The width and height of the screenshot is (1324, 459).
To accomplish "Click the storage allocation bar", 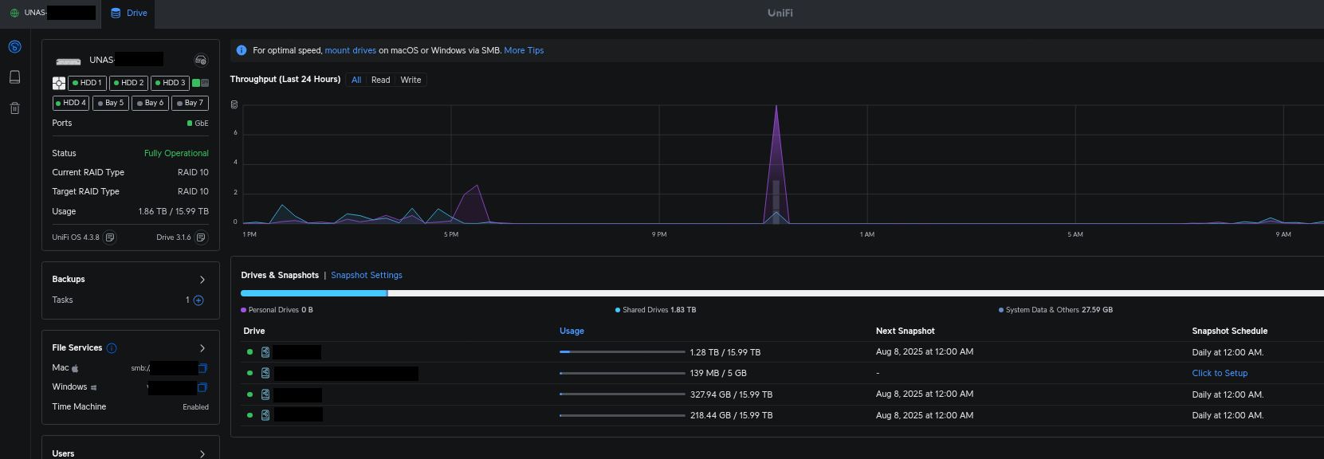I will [782, 293].
